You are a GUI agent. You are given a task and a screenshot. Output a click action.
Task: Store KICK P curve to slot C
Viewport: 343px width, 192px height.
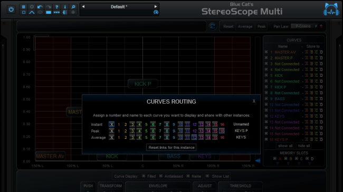[x=316, y=87]
